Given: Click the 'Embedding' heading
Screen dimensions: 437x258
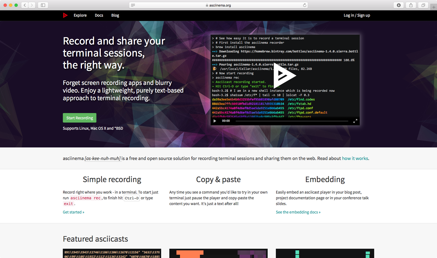Looking at the screenshot, I should 325,179.
